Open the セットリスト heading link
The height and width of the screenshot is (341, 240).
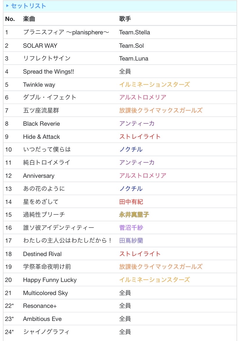pos(28,6)
